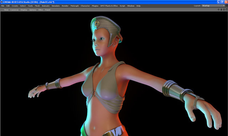Image resolution: width=228 pixels, height=136 pixels.
Task: Open the viewport Panel menu
Action: coord(48,10)
